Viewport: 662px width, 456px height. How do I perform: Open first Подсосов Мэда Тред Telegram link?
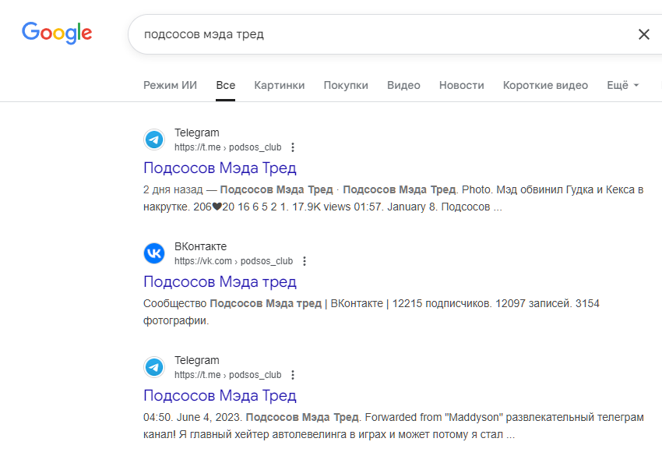tap(220, 168)
